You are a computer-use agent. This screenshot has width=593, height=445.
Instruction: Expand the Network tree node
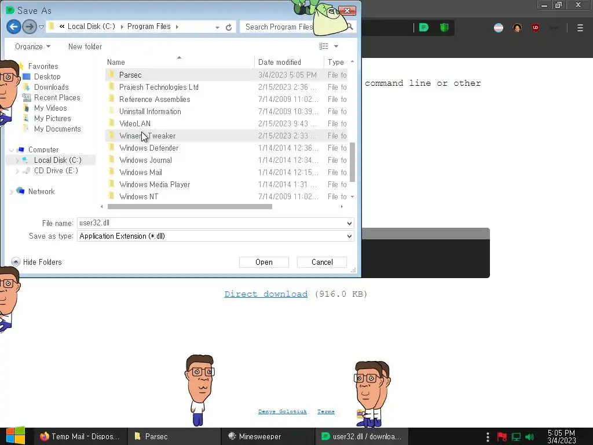click(x=11, y=192)
